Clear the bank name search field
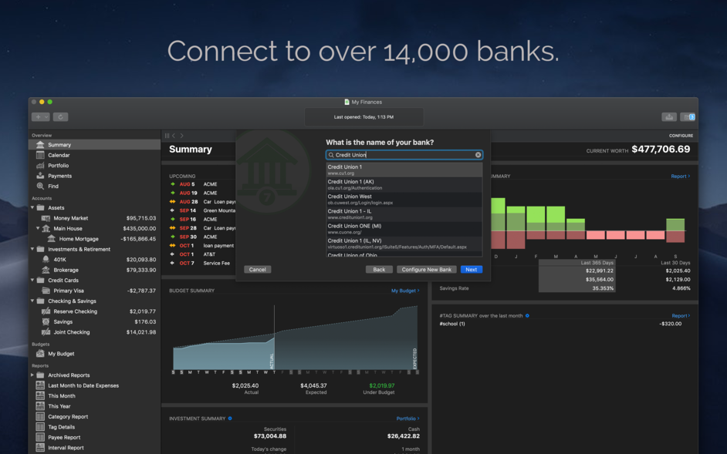The image size is (727, 454). (x=478, y=154)
